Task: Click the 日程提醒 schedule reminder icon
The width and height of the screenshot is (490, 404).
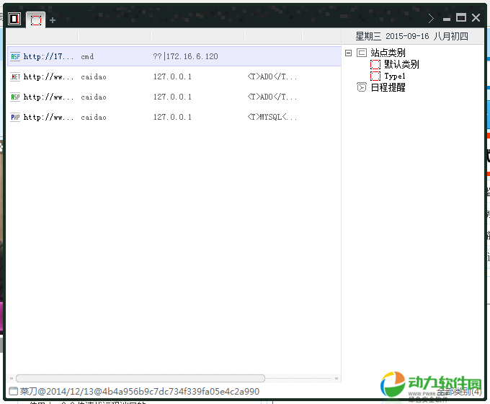Action: coord(362,87)
